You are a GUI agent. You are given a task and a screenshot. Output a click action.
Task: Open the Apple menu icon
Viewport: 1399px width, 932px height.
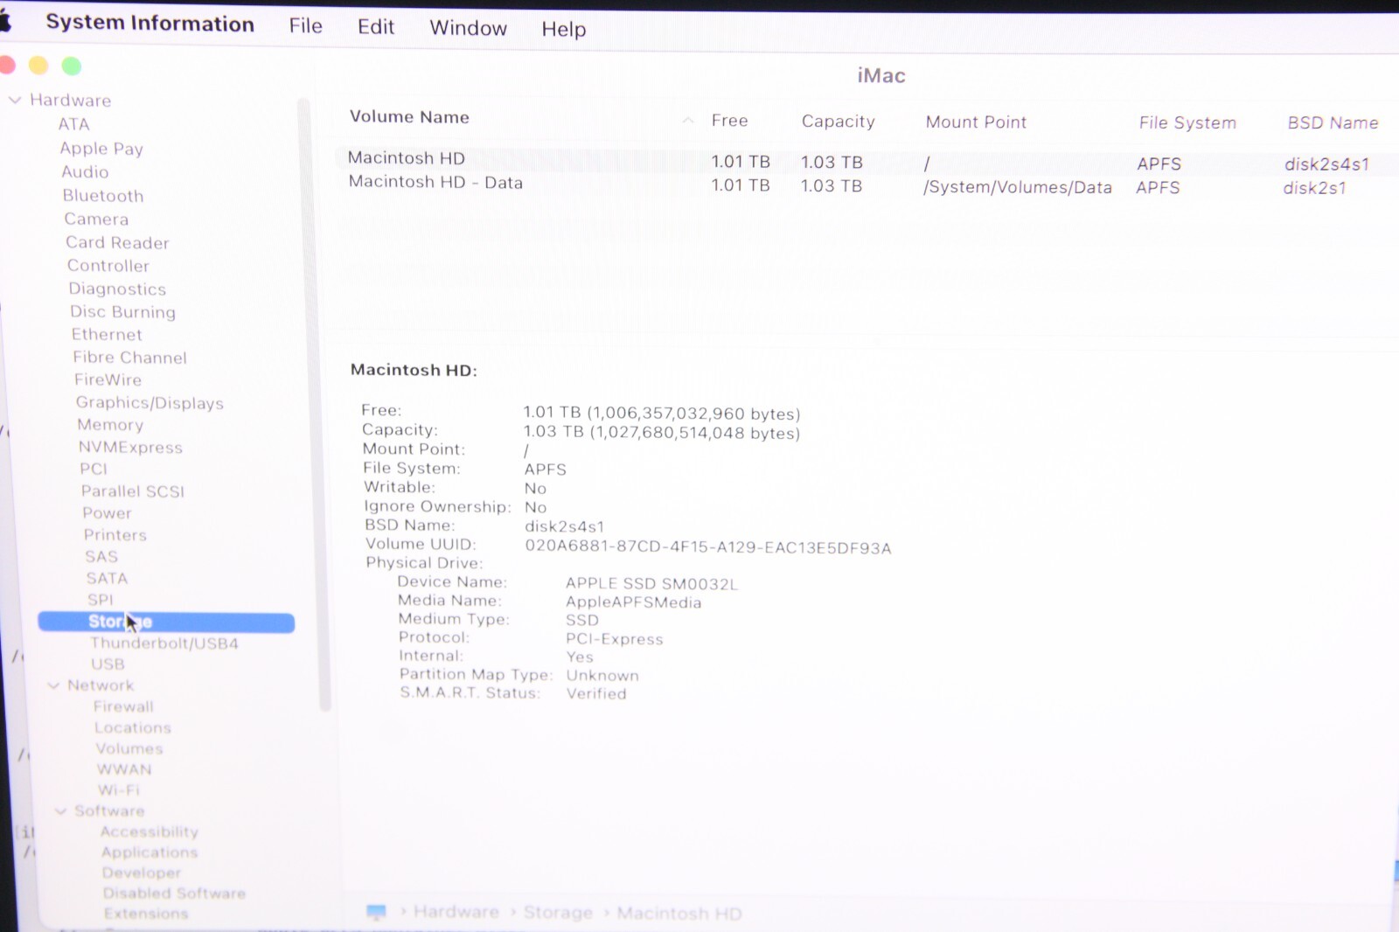pyautogui.click(x=4, y=22)
